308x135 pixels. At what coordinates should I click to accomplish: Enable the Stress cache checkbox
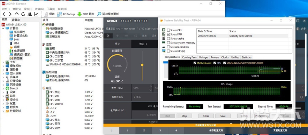click(168, 39)
